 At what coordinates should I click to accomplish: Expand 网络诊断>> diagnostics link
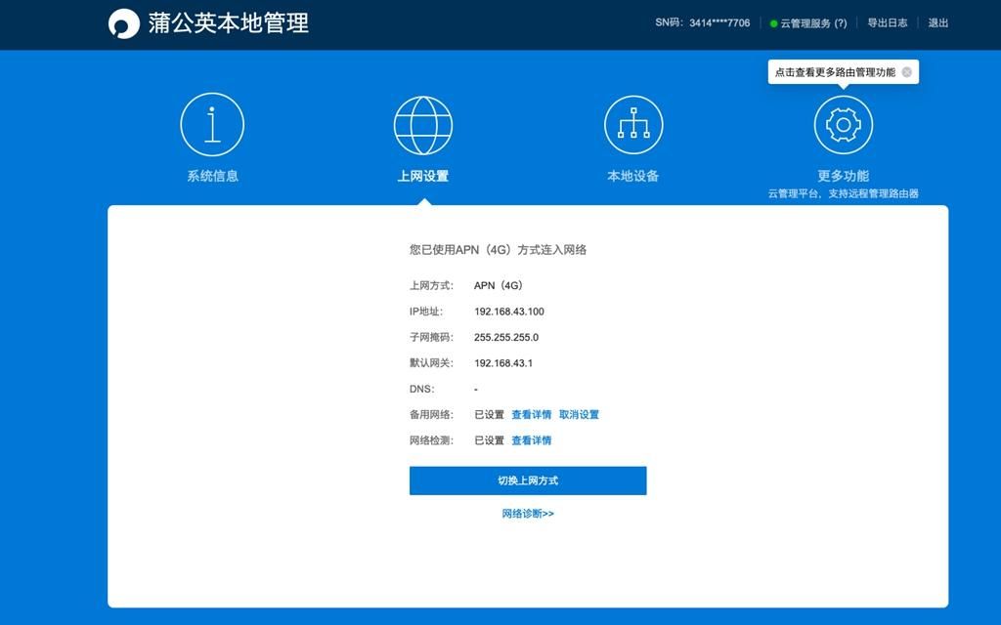(528, 514)
